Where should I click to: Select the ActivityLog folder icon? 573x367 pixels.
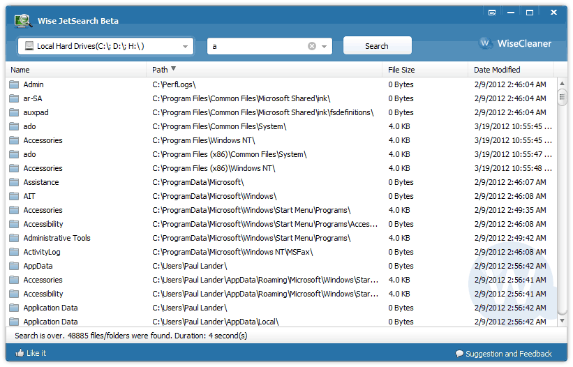(14, 252)
